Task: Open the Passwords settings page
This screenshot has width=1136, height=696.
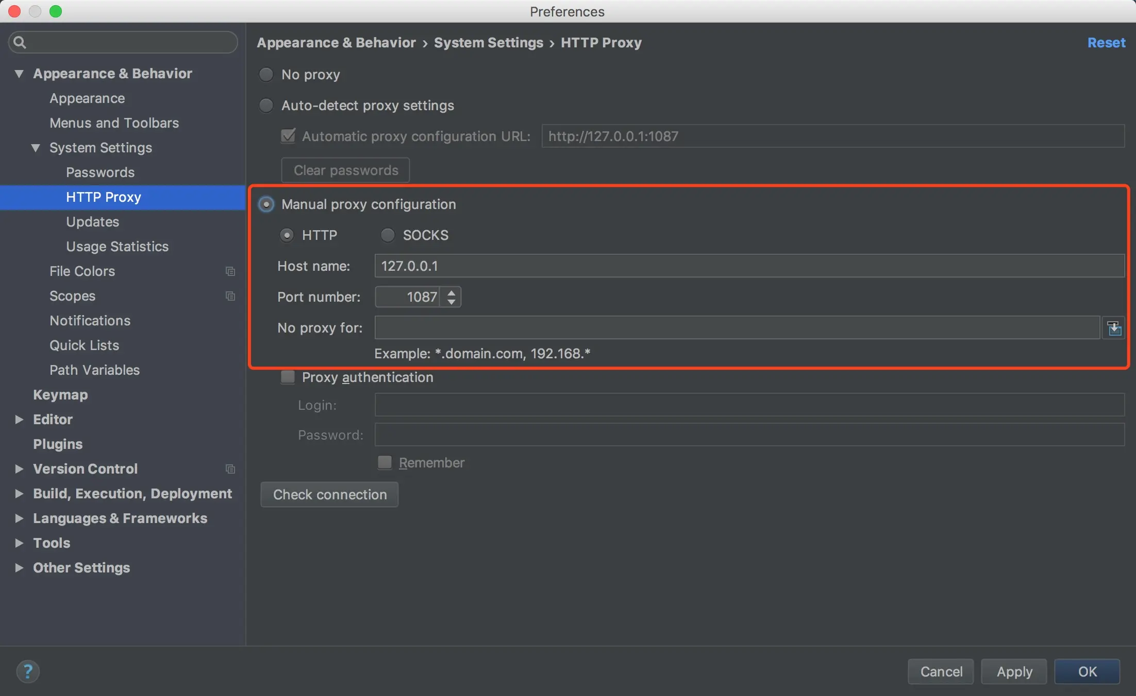Action: 100,172
